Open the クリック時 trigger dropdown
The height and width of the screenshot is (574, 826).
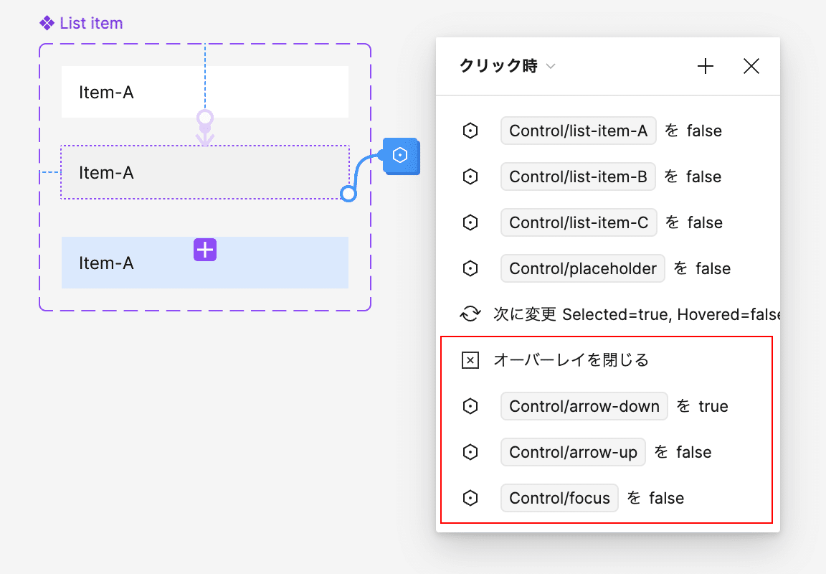[508, 66]
